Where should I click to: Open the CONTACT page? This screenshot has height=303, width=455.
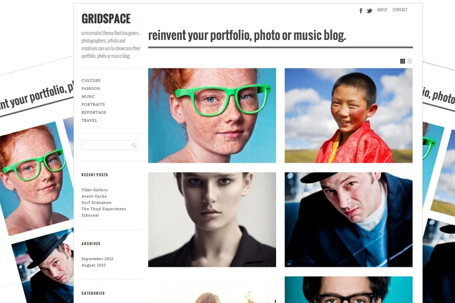[x=400, y=10]
